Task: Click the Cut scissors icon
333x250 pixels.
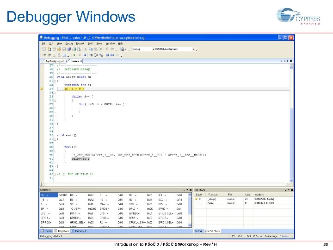Action: pyautogui.click(x=86, y=49)
